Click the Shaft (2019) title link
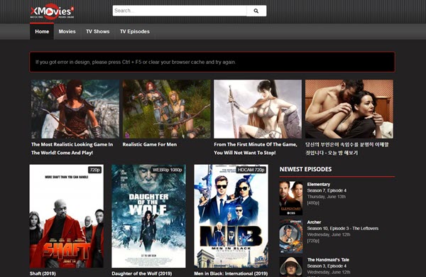Image resolution: width=426 pixels, height=277 pixels. [x=43, y=273]
